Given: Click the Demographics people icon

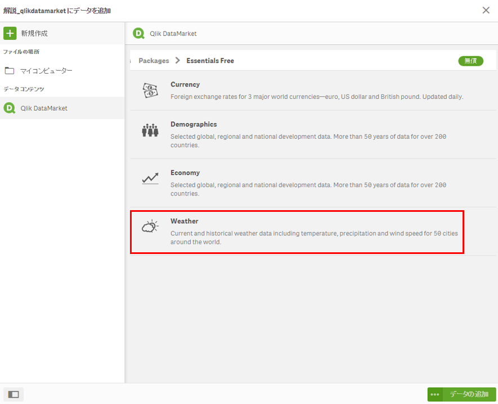Looking at the screenshot, I should click(x=150, y=130).
